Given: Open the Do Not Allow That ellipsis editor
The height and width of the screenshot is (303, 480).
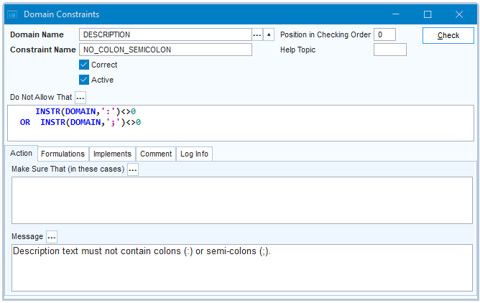Looking at the screenshot, I should point(80,97).
